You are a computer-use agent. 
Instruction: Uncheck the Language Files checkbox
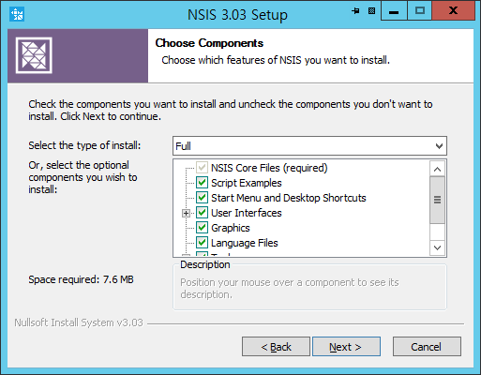pos(202,243)
